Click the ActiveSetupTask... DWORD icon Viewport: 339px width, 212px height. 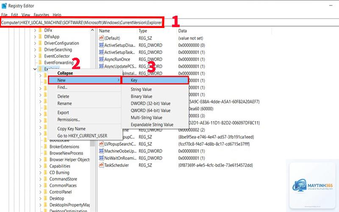(101, 52)
